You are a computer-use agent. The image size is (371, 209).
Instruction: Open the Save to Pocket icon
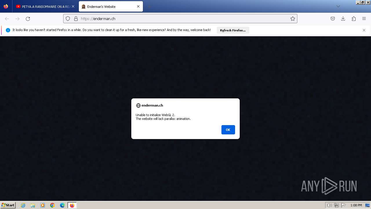(333, 19)
